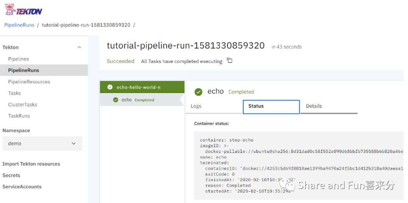Click the Tekton cat logo

pos(10,9)
